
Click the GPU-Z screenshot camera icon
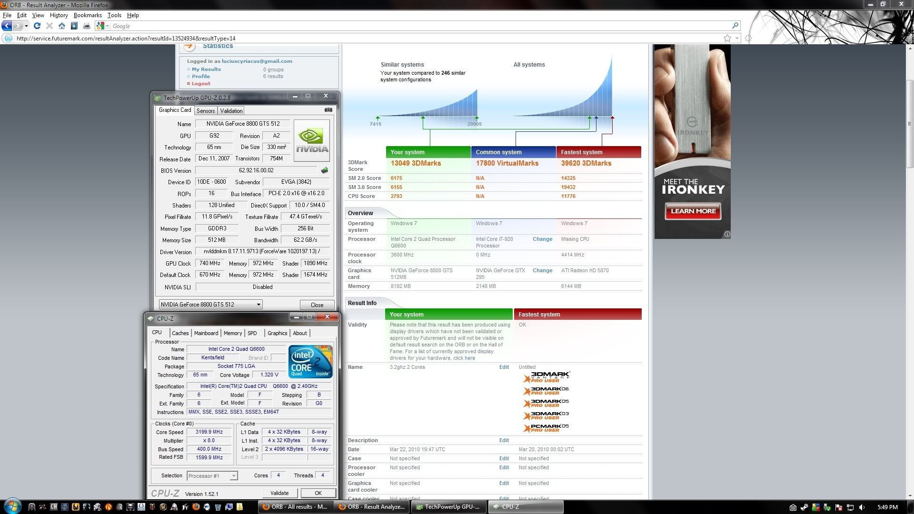click(x=328, y=109)
